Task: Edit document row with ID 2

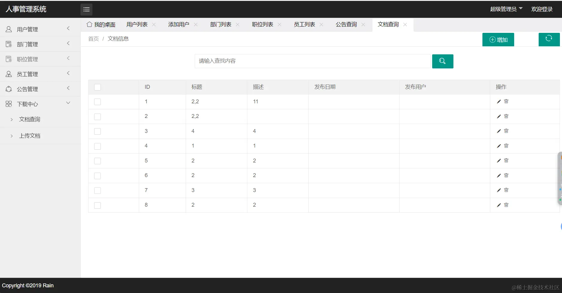Action: click(x=499, y=116)
